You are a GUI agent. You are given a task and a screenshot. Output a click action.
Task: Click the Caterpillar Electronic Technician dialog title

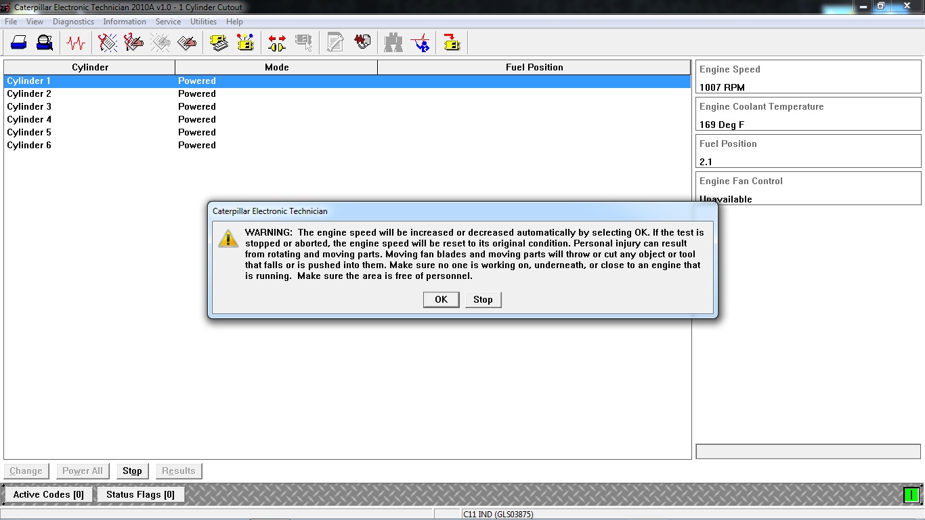pyautogui.click(x=270, y=211)
